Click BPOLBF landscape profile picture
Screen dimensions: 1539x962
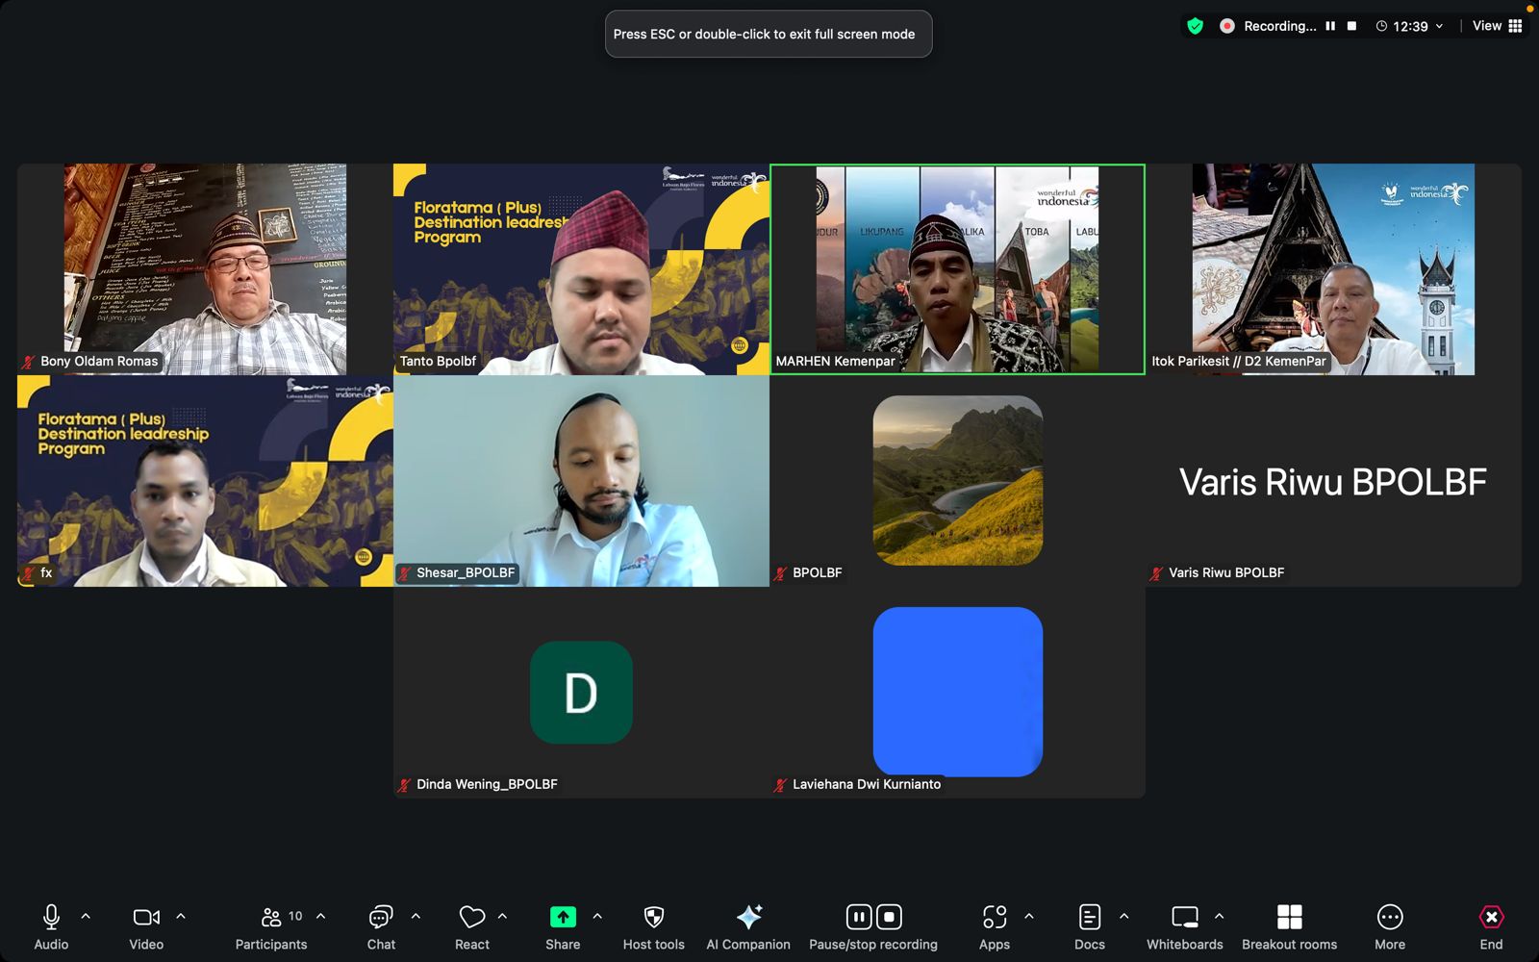point(958,480)
